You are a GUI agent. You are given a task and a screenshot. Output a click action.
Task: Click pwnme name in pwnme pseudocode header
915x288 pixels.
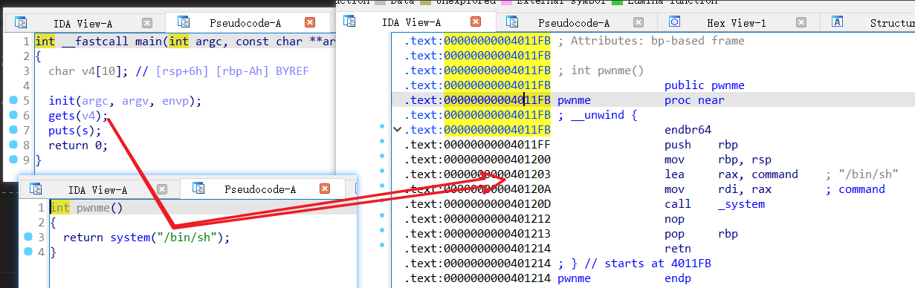pos(94,208)
